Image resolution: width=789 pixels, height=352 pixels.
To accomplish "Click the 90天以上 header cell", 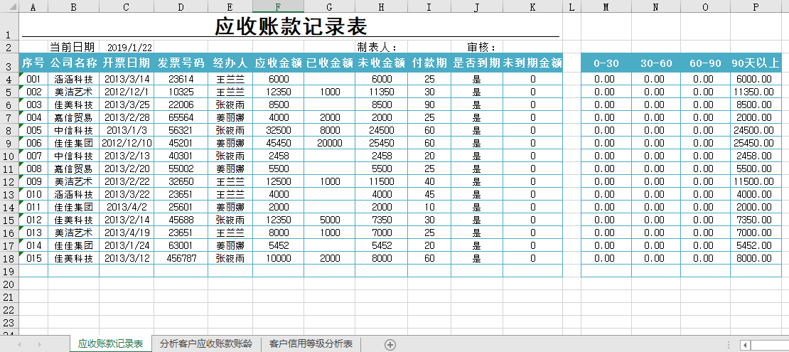I will point(755,63).
